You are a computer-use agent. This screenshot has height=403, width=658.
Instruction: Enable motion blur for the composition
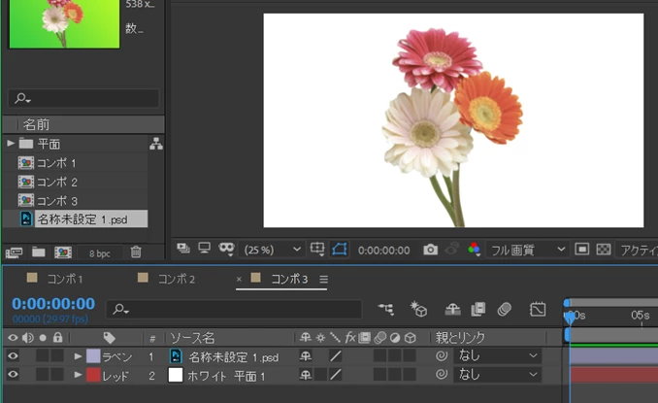pyautogui.click(x=505, y=310)
